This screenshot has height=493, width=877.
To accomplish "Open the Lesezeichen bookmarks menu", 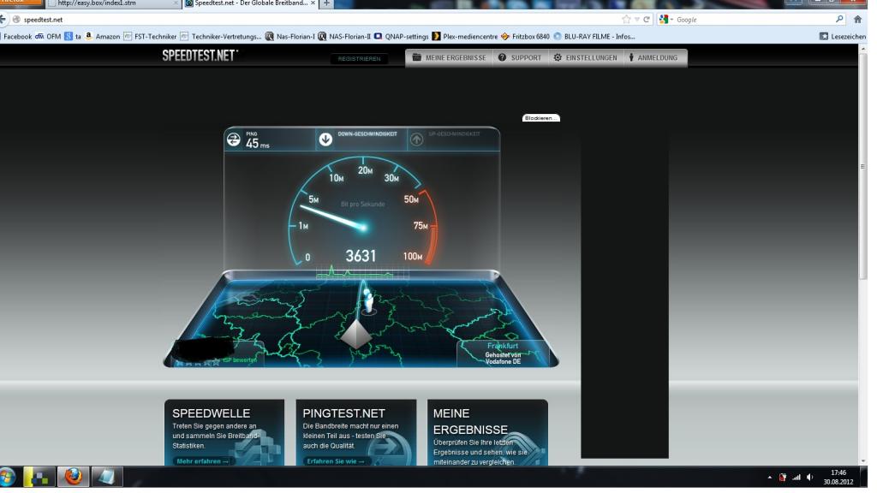I will [843, 36].
